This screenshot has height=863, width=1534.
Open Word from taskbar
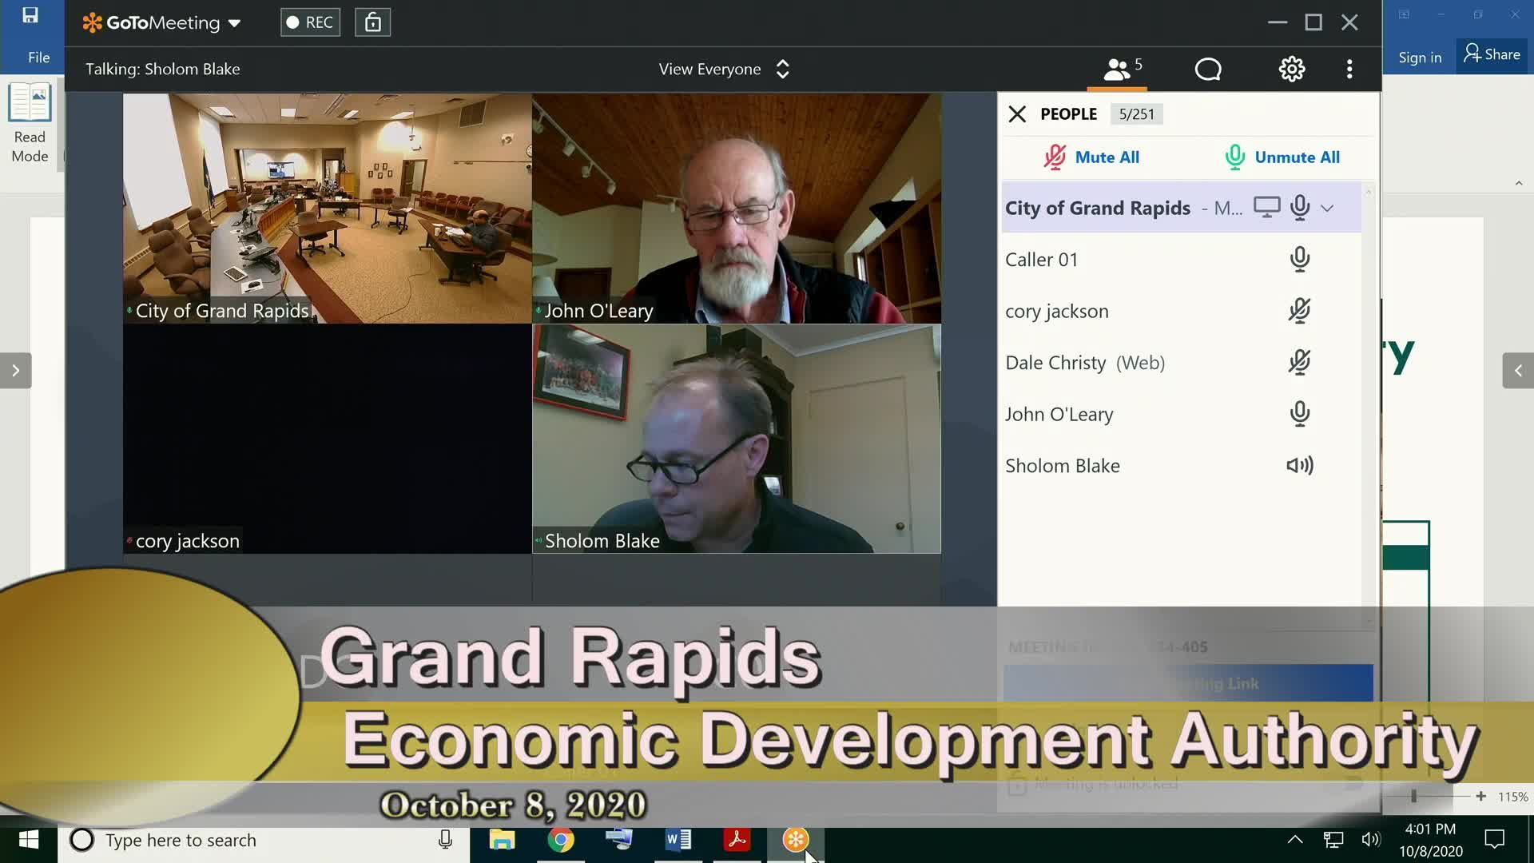(x=678, y=840)
